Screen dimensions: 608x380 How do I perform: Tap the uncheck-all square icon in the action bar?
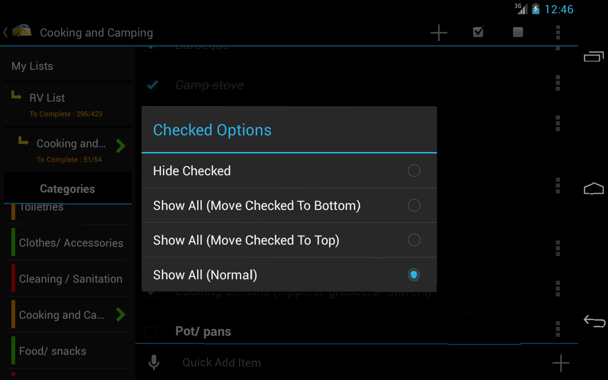point(518,32)
